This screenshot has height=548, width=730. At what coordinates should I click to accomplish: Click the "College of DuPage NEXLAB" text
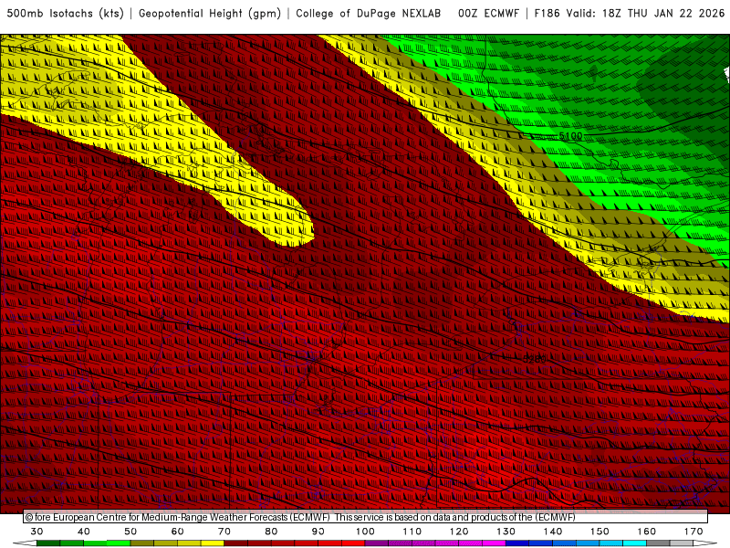[369, 14]
